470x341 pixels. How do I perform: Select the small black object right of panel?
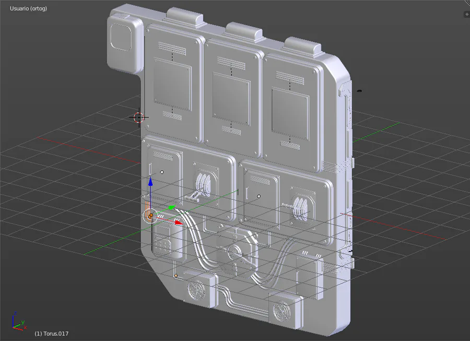pyautogui.click(x=359, y=91)
